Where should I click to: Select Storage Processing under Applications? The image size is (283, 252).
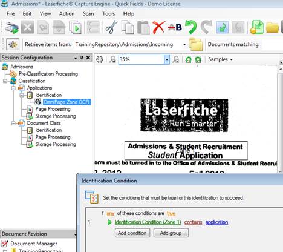(x=56, y=116)
